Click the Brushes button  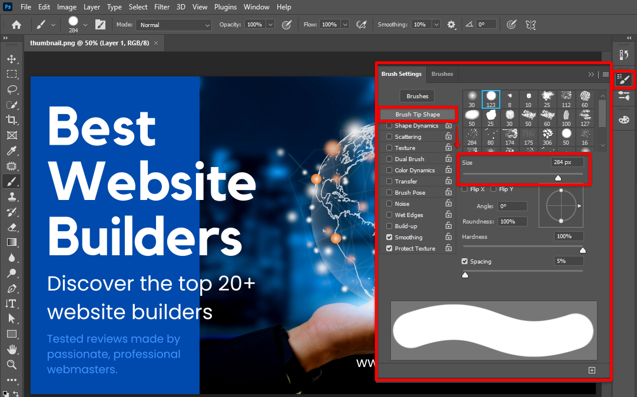(417, 96)
